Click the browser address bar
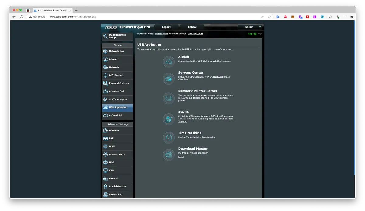The width and height of the screenshot is (365, 211). [152, 17]
